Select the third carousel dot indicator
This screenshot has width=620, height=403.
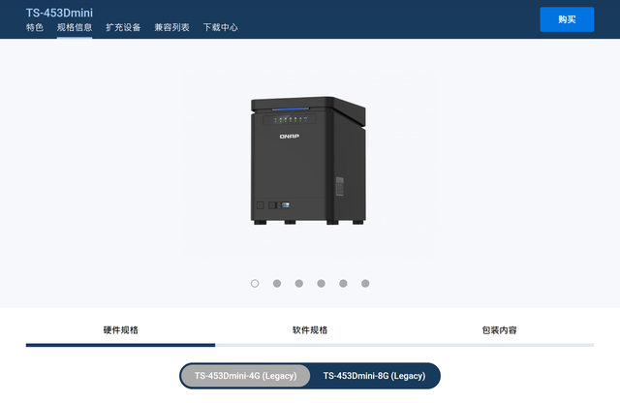(299, 283)
